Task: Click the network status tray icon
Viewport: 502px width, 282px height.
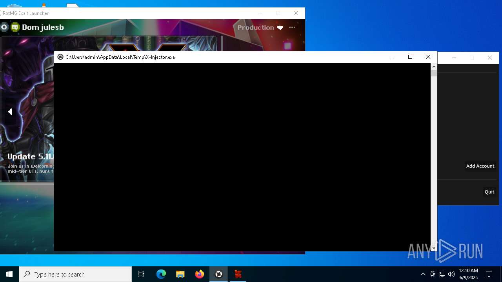Action: coord(442,274)
